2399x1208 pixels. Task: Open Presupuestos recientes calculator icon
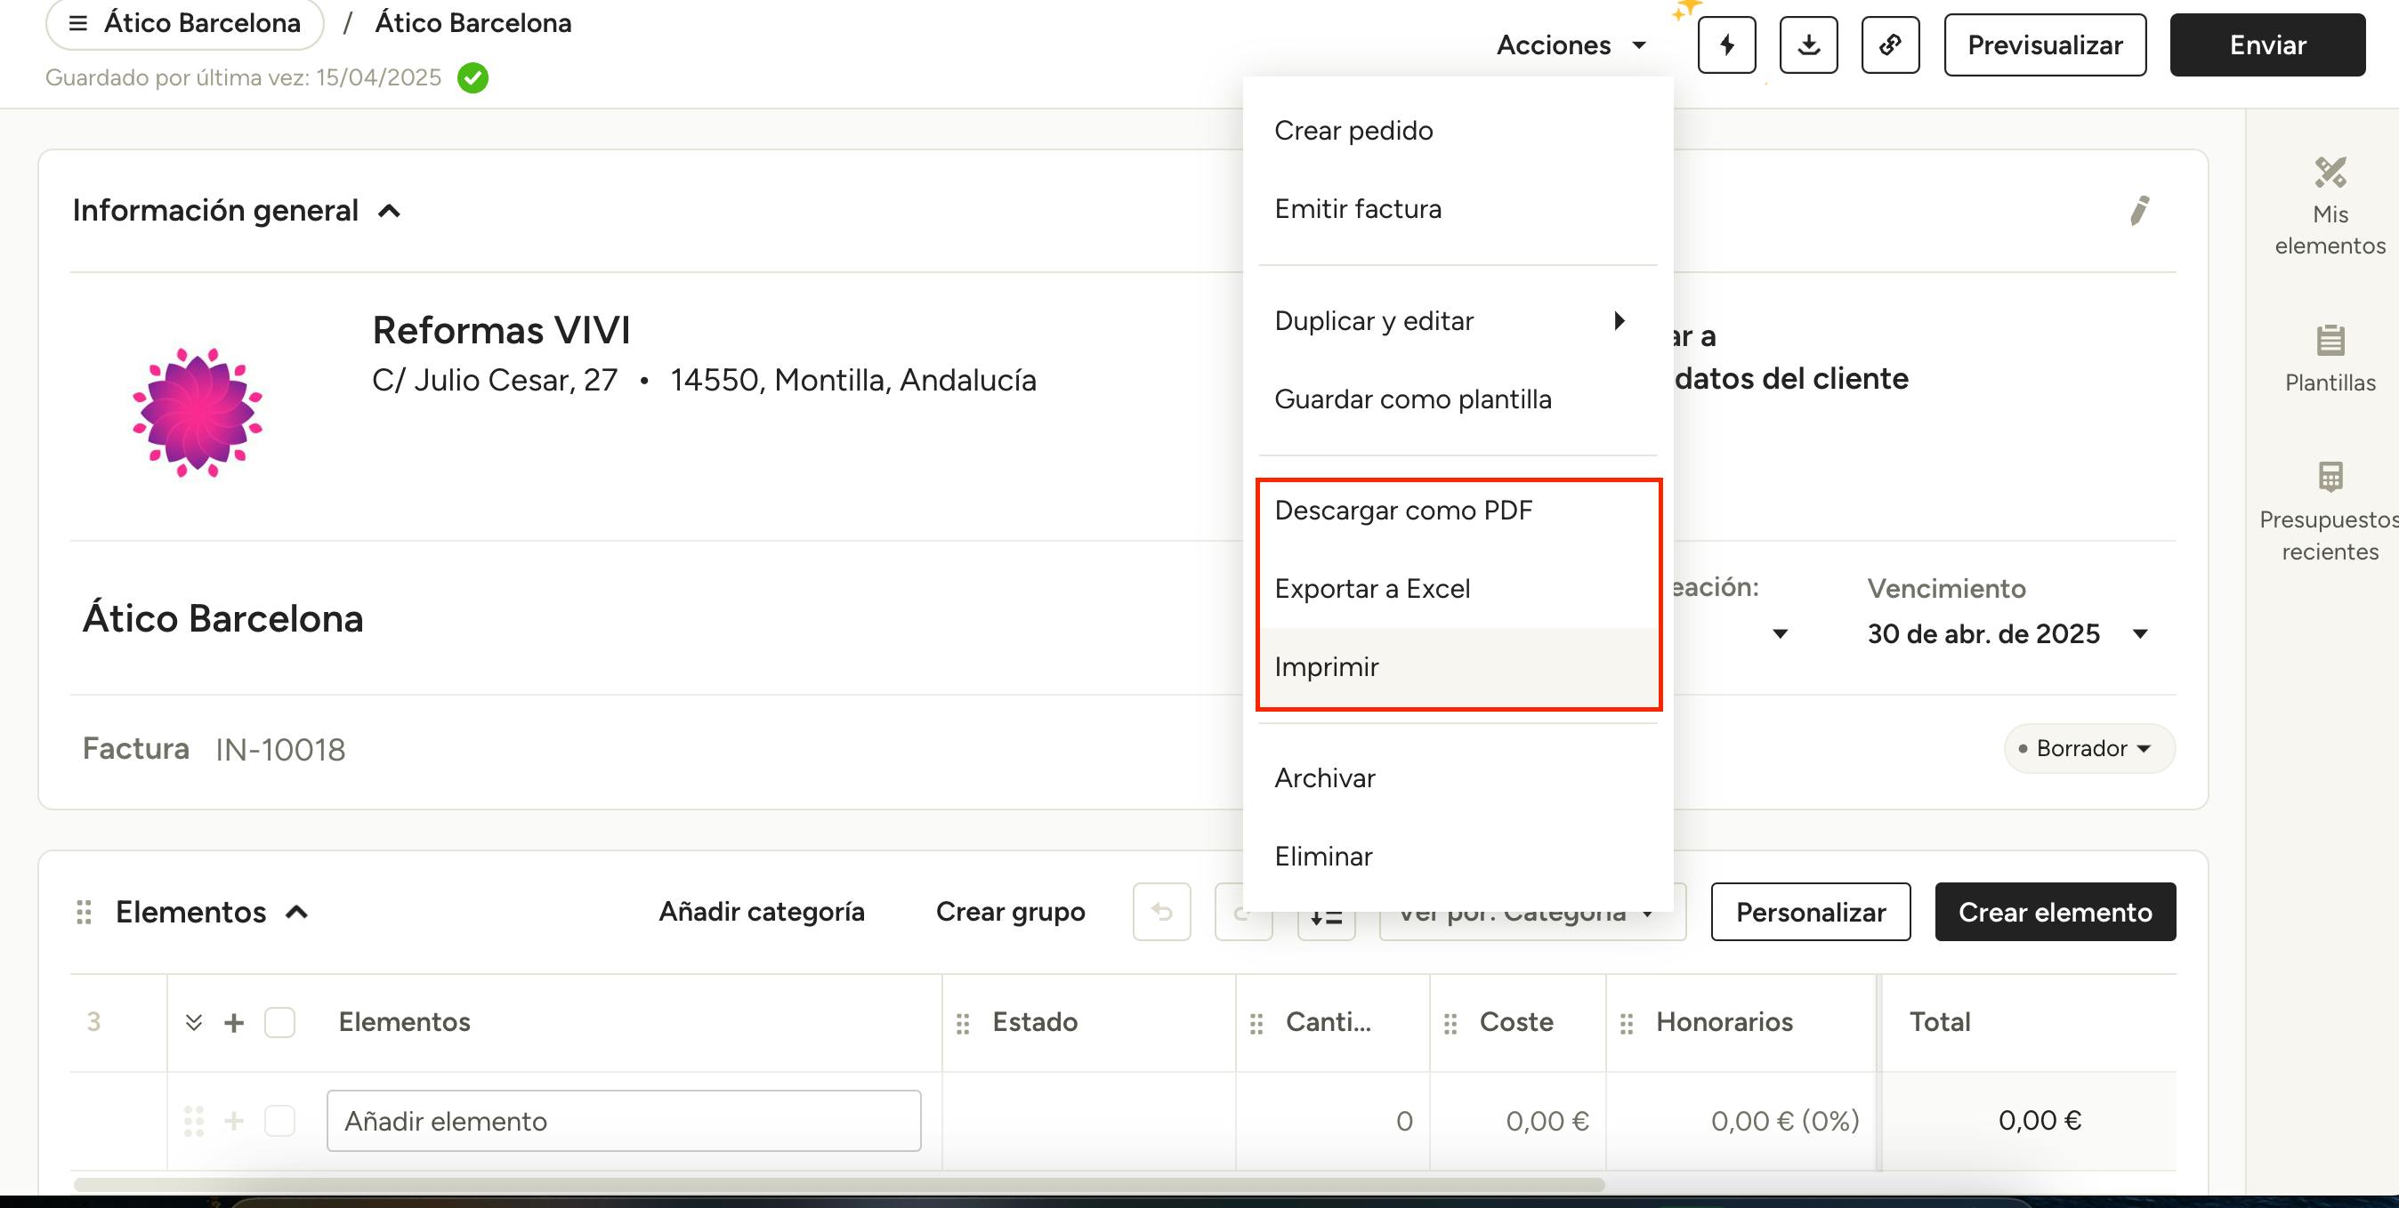[2330, 511]
